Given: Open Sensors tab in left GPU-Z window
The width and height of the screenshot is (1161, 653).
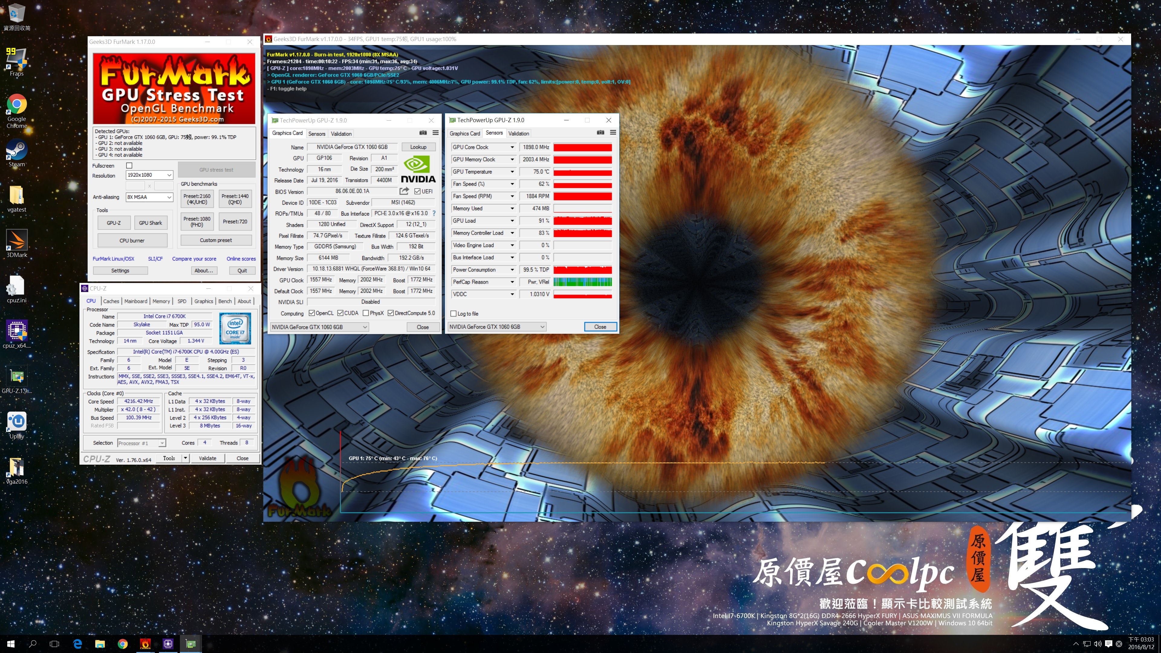Looking at the screenshot, I should pos(316,134).
